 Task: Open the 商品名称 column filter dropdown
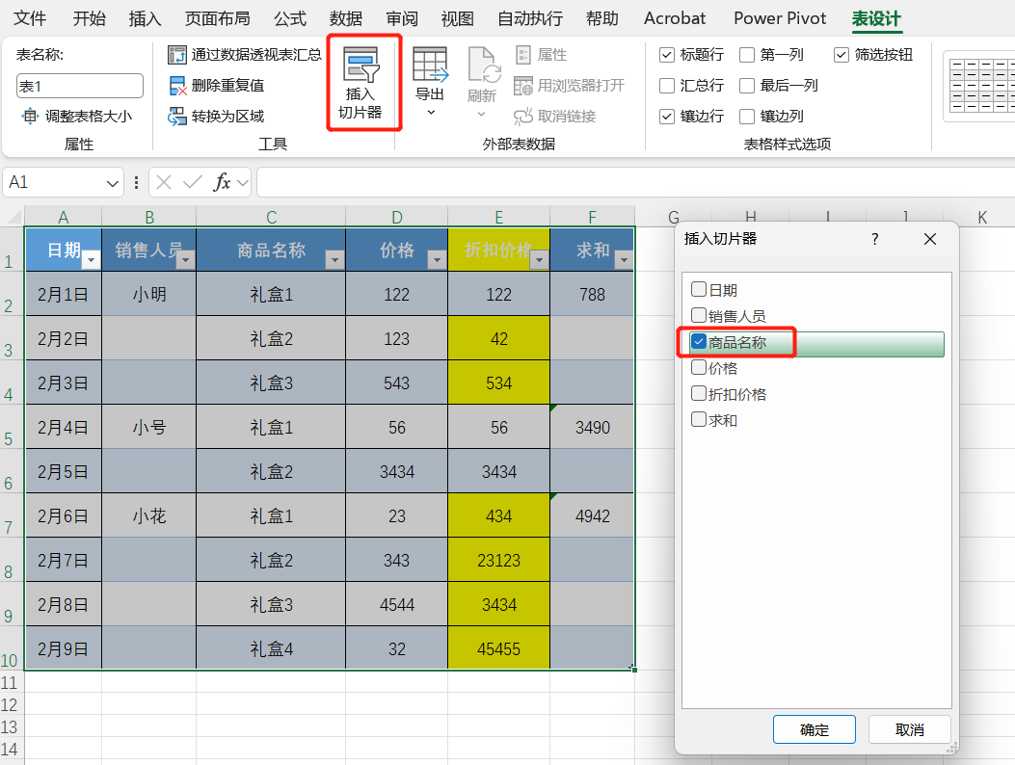click(334, 260)
